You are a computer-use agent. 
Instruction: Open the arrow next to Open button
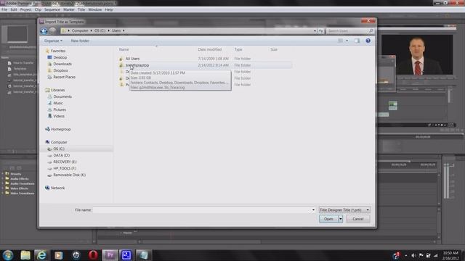(341, 219)
